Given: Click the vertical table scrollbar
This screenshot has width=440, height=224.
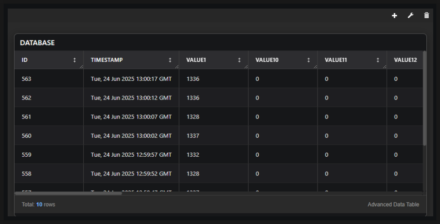Looking at the screenshot, I should (x=425, y=98).
